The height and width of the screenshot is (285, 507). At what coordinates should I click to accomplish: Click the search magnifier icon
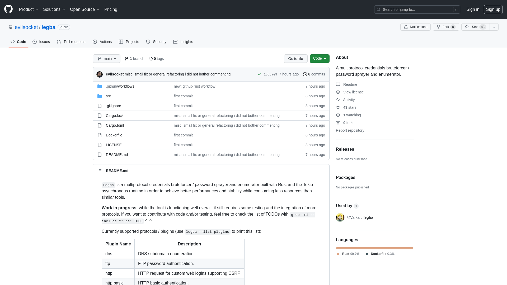(x=379, y=9)
